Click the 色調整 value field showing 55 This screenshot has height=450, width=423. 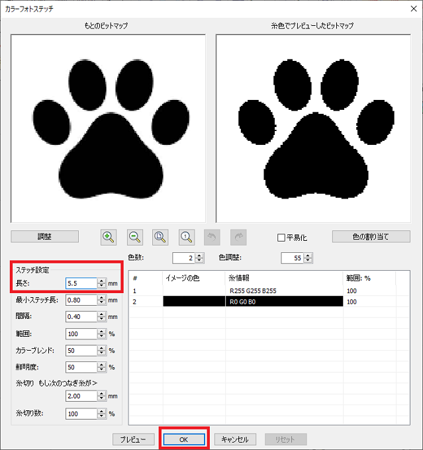pos(293,258)
